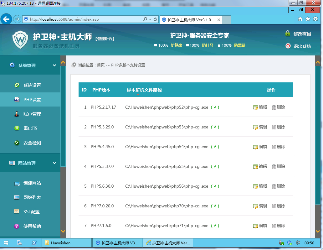Viewport: 323px width, 250px height.
Task: Open a new blank browser tab
Action: (x=227, y=20)
